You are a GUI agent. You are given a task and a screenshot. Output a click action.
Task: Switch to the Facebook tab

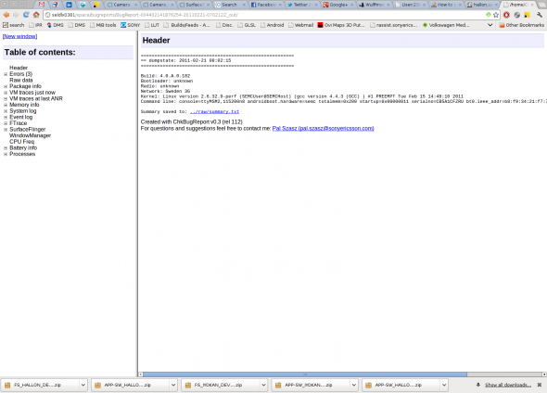coord(266,5)
